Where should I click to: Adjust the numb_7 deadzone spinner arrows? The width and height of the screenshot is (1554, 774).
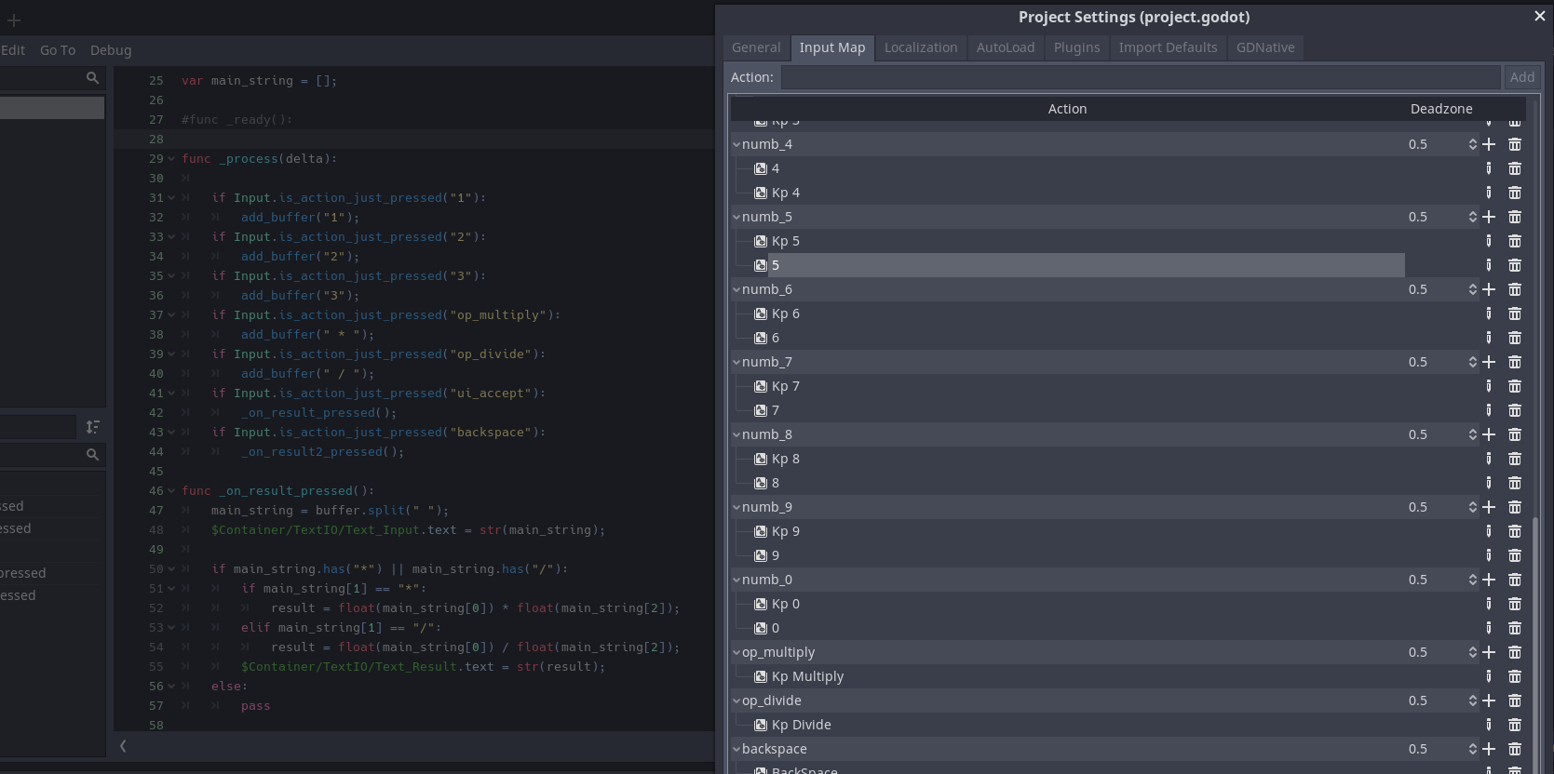[1472, 362]
